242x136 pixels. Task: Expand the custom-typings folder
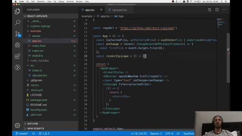click(51, 26)
